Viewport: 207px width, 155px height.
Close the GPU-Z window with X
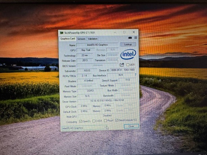(134, 32)
